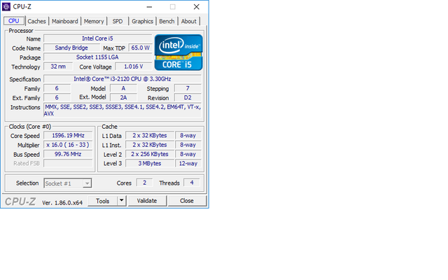Click the Model value 'A'
448x280 pixels.
point(123,88)
